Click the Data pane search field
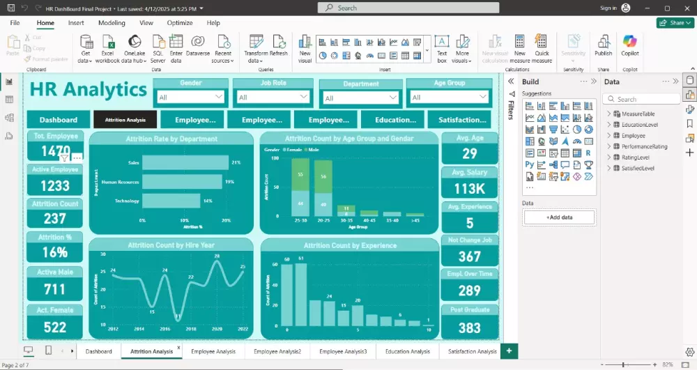 pos(641,99)
